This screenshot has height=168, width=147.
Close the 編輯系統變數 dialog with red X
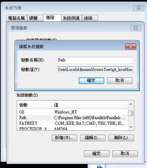(x=131, y=47)
